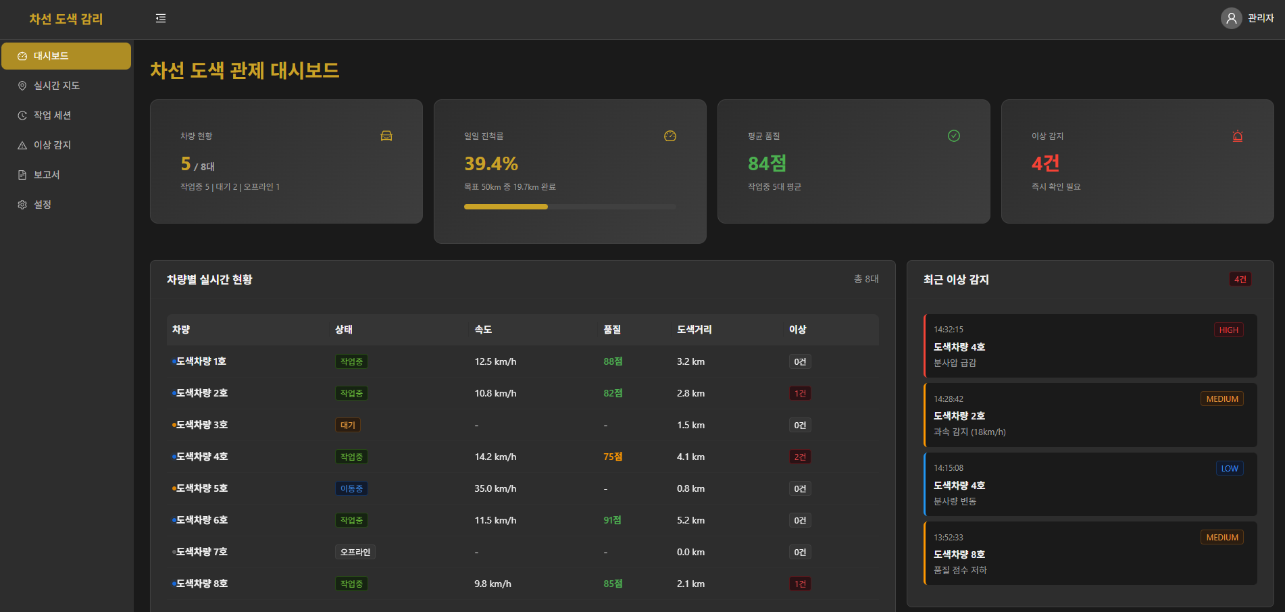The height and width of the screenshot is (612, 1285).
Task: Click the 2건 anomaly badge for 도색차량 4호
Action: pyautogui.click(x=800, y=457)
